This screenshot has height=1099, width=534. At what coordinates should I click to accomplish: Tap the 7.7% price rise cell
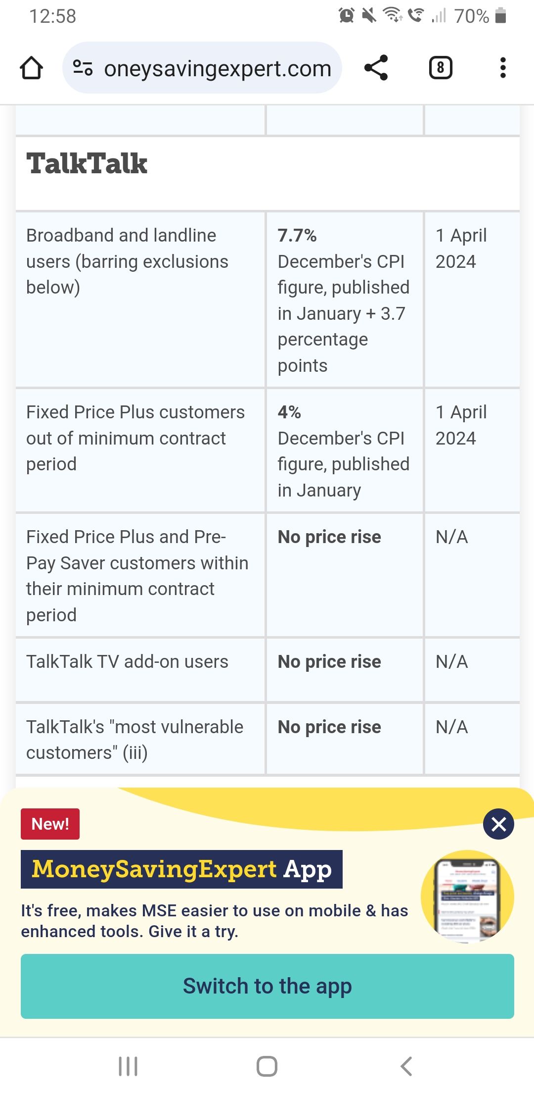pos(344,300)
